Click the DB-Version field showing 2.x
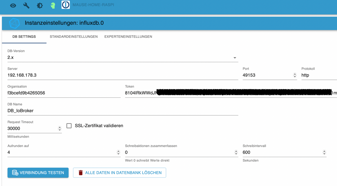337x186 pixels. click(x=123, y=58)
